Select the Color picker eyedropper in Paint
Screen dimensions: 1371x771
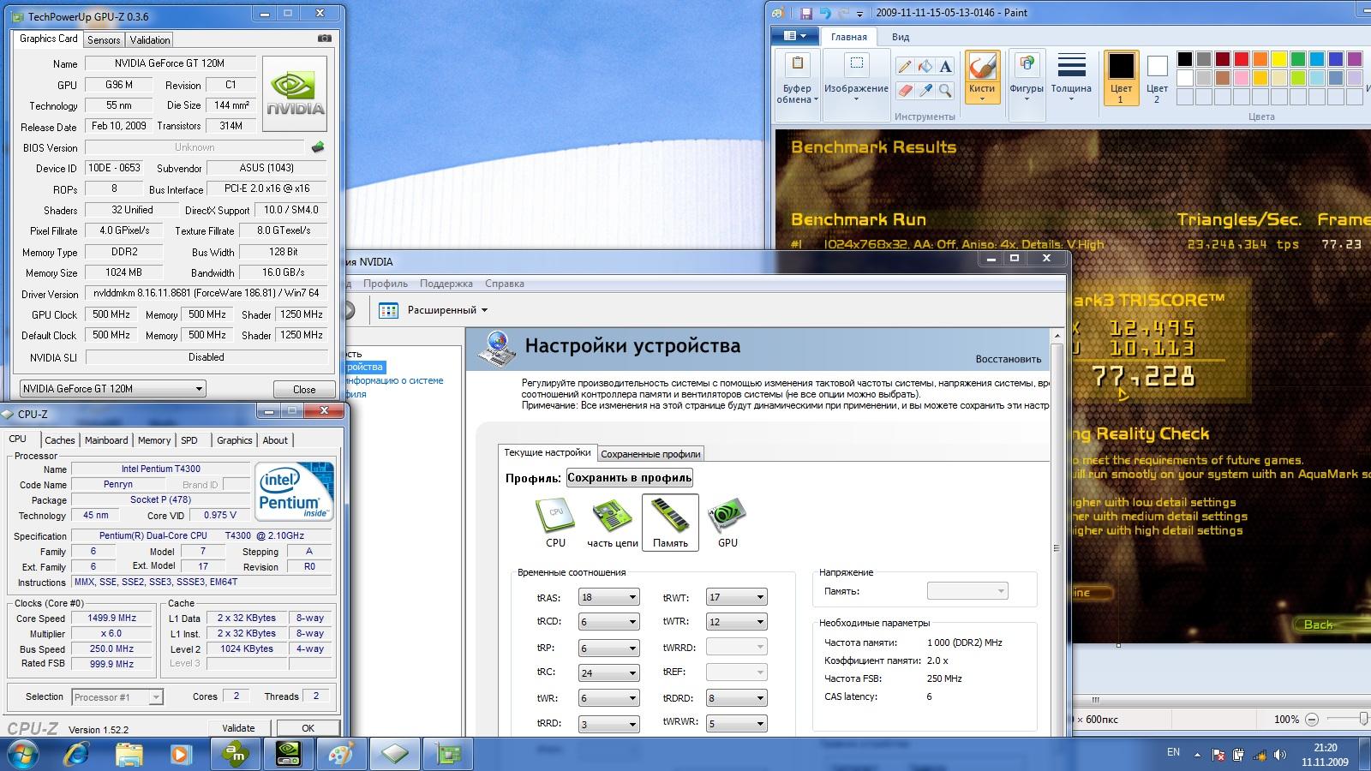[925, 89]
